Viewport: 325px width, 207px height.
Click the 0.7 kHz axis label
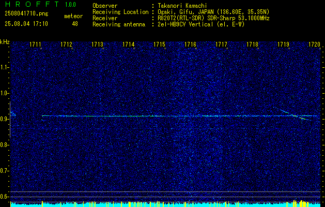(4, 171)
